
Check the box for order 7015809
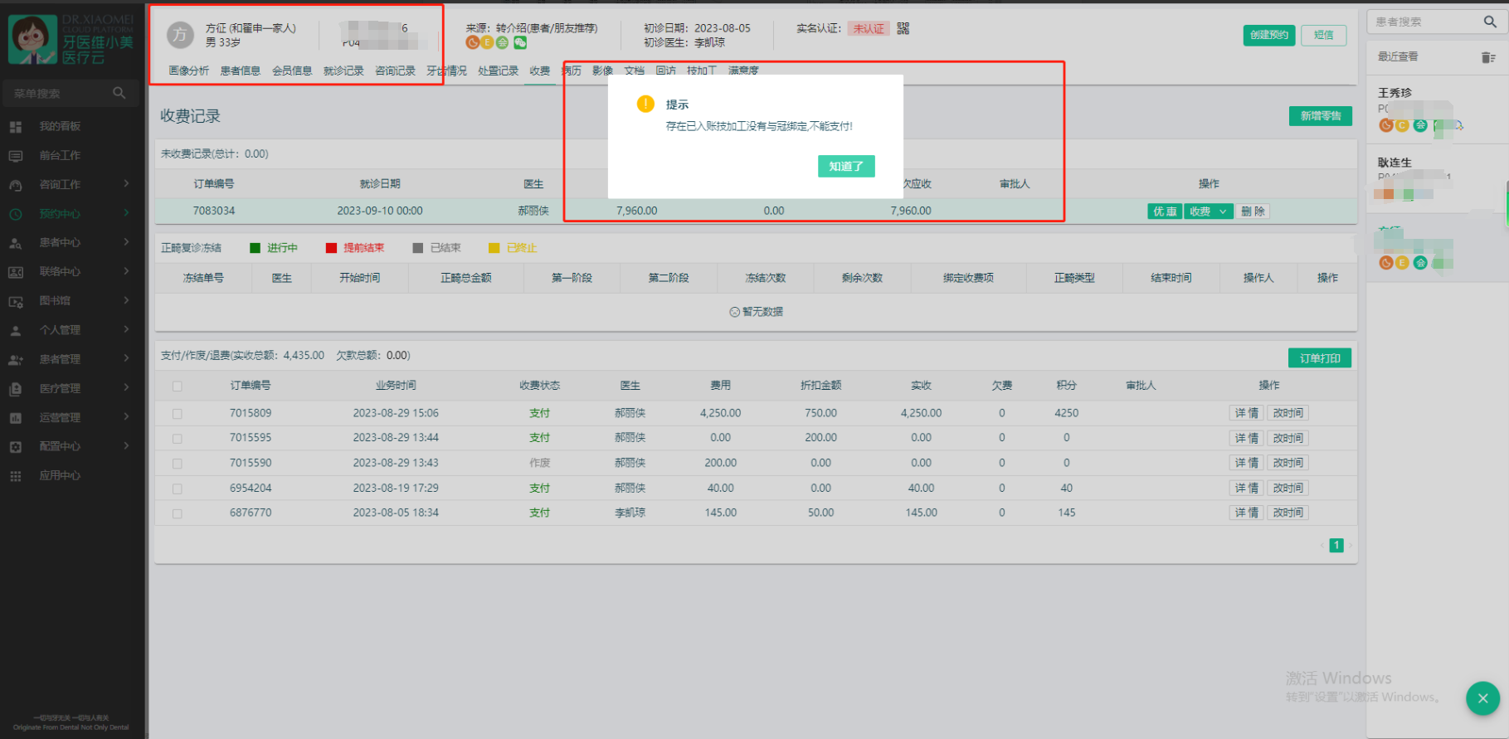[x=178, y=413]
